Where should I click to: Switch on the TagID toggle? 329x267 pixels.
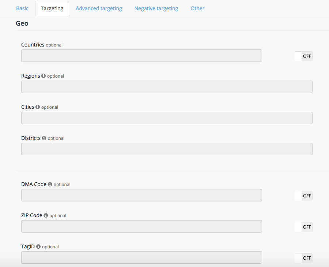click(303, 258)
